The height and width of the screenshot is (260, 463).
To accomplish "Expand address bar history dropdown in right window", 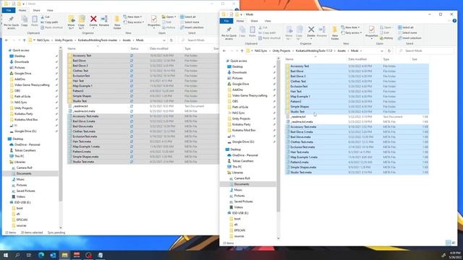I will 382,51.
